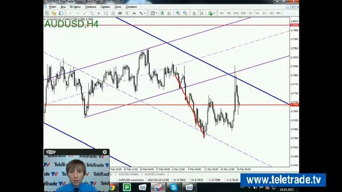Switch to the second AUDUSD,Weekly chart tab
Image resolution: width=342 pixels, height=192 pixels.
[x=154, y=174]
